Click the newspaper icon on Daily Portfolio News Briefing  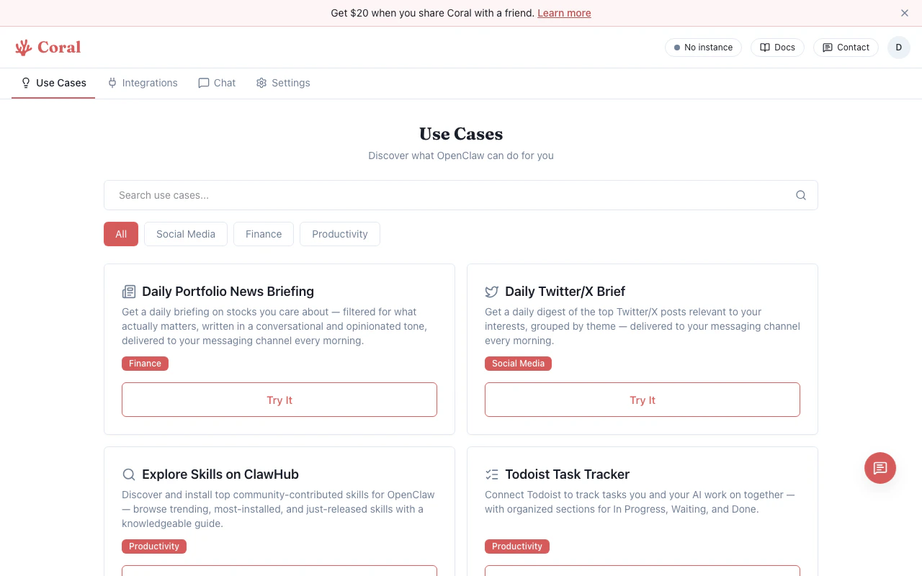pyautogui.click(x=129, y=291)
